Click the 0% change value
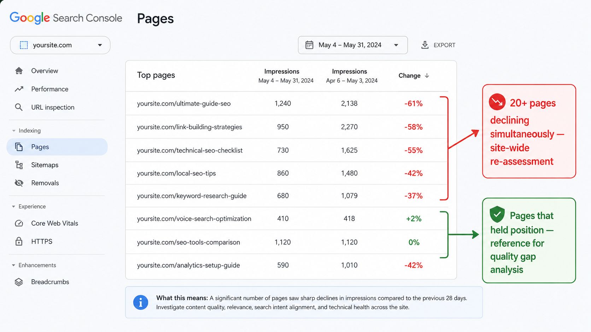The image size is (591, 332). click(x=414, y=242)
